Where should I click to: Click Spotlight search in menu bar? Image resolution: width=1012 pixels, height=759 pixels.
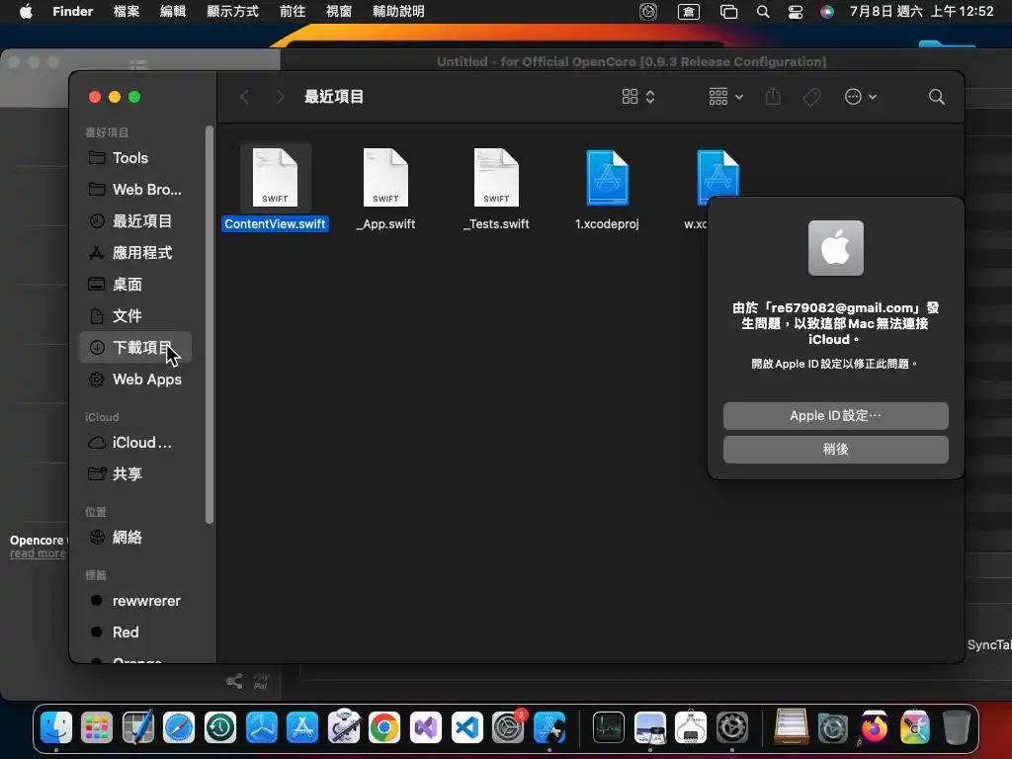coord(763,12)
